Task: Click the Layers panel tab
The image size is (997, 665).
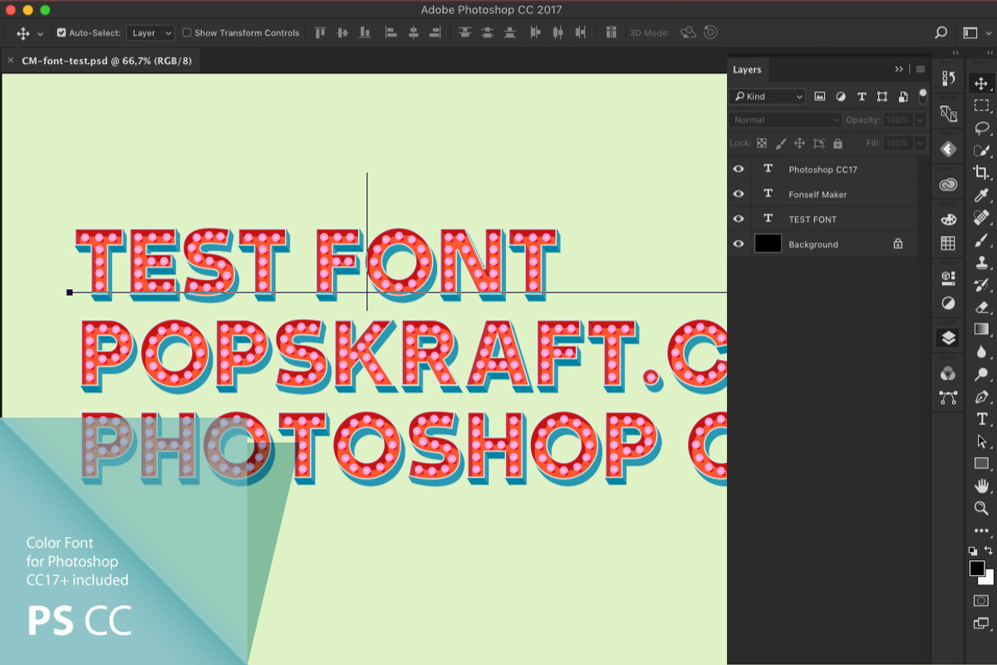Action: [747, 70]
